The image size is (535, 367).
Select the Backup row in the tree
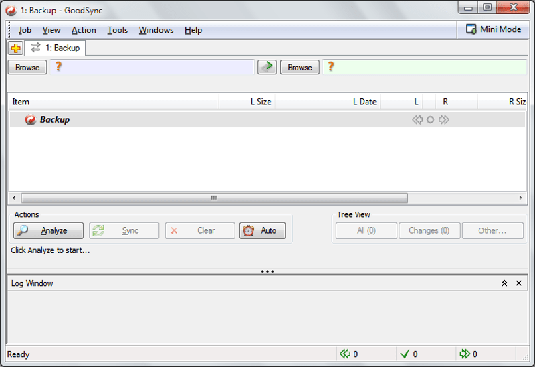click(55, 120)
